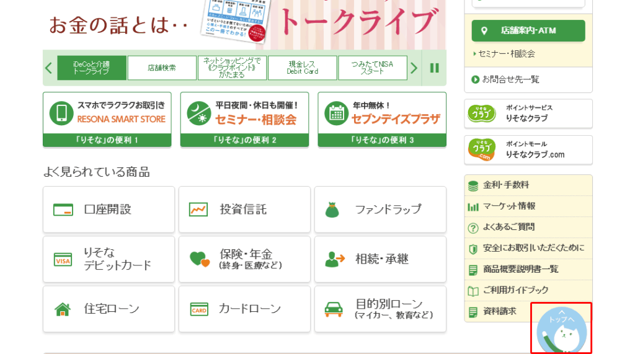Pause the banner carousel
Viewport: 635px width, 354px height.
click(434, 68)
